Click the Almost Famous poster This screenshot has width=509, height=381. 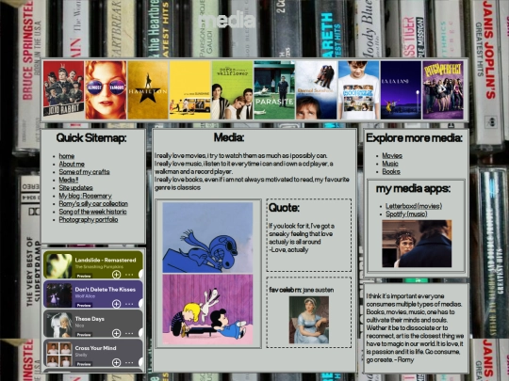[x=106, y=89]
